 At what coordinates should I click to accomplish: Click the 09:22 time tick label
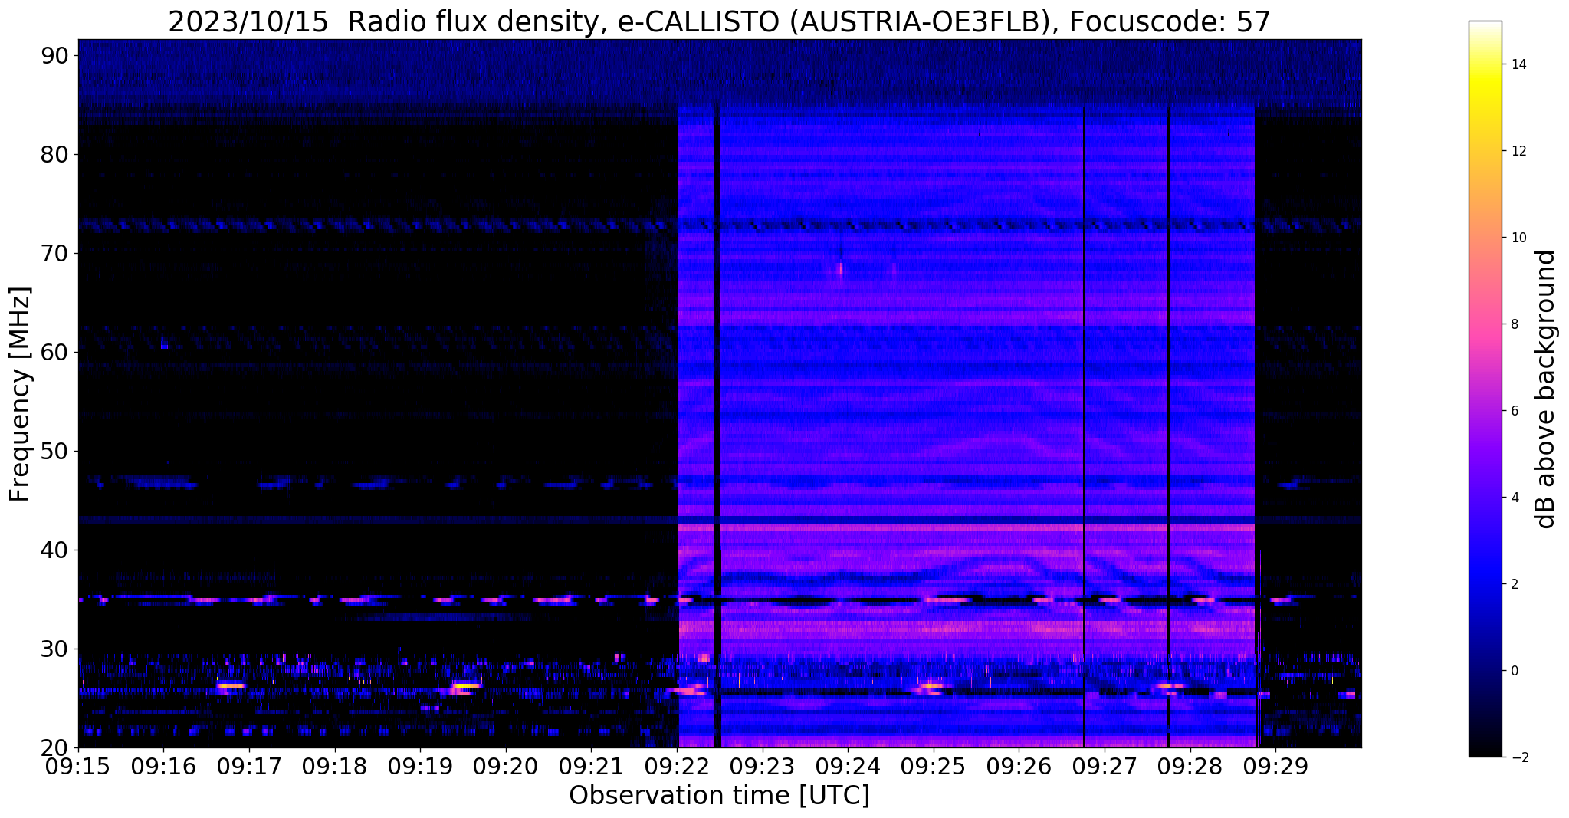point(677,766)
